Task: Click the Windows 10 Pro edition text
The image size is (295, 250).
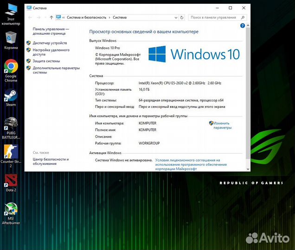Action: tap(108, 48)
